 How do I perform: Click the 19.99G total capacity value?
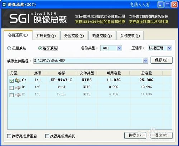pyautogui.click(x=146, y=87)
